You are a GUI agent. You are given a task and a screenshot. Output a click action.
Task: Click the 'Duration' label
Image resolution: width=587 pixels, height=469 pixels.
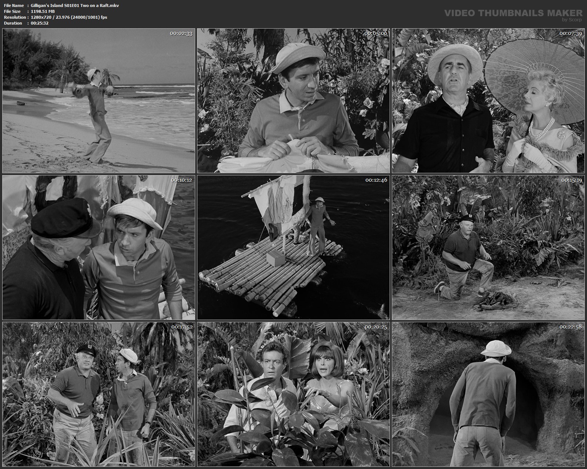(13, 23)
